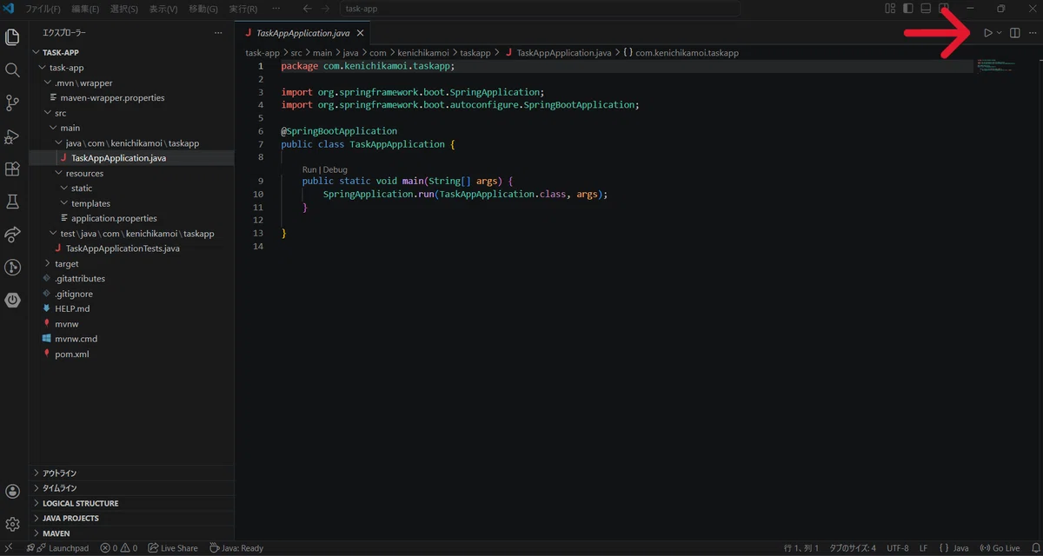Toggle the primary side bar visibility
The image size is (1043, 556).
click(908, 9)
